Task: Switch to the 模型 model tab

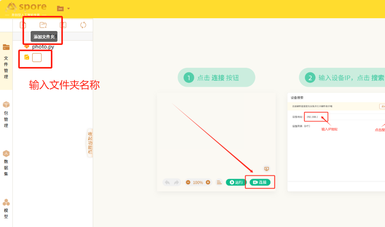Action: coord(6,208)
